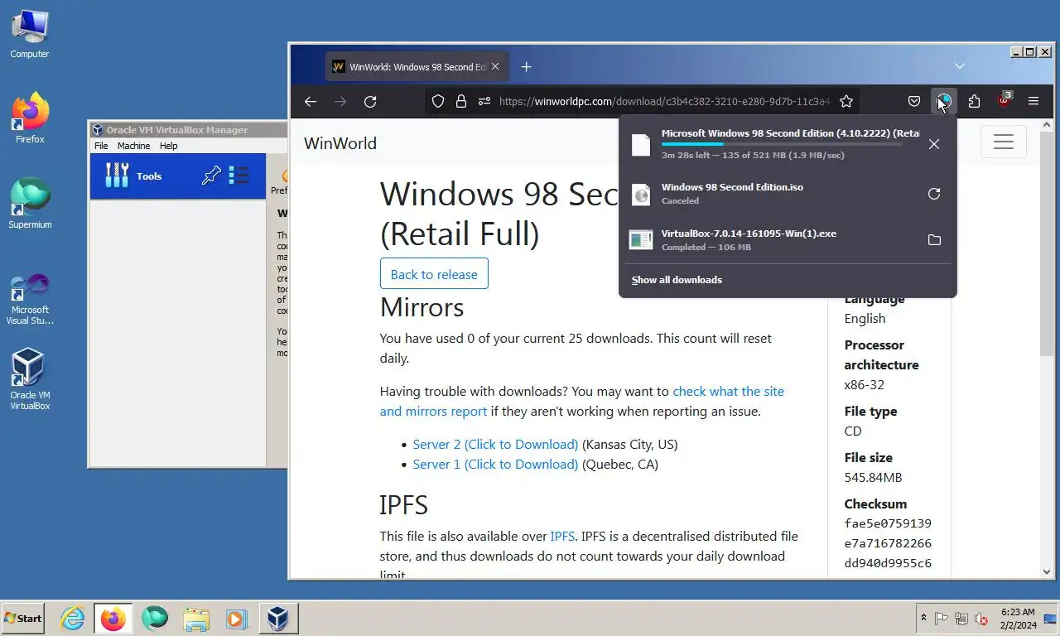
Task: Download from Server 2 Kansas City link
Action: (495, 444)
